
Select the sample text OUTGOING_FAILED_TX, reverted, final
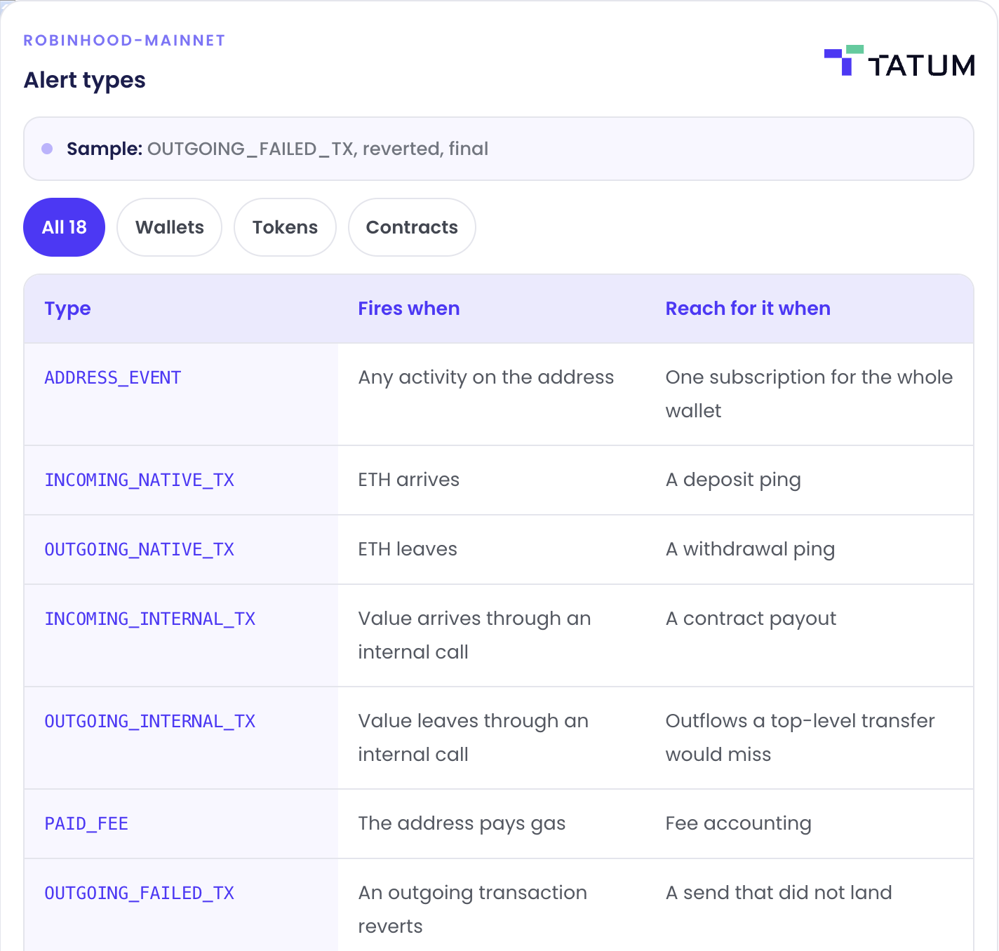(x=318, y=149)
